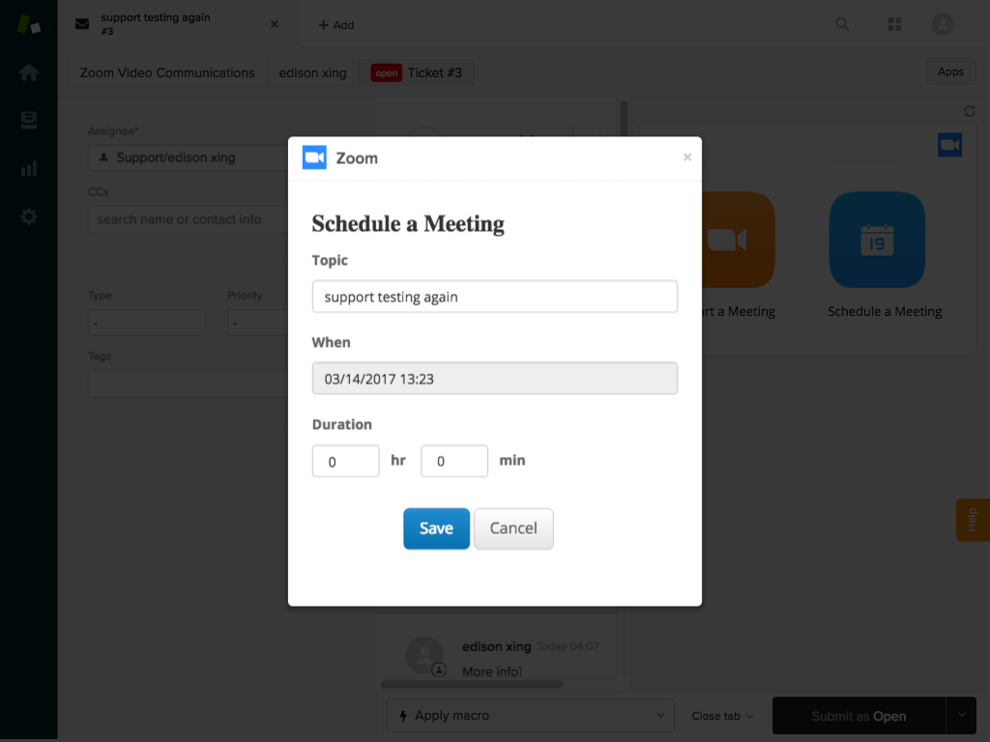
Task: Click the Schedule a Meeting calendar icon
Action: 877,240
